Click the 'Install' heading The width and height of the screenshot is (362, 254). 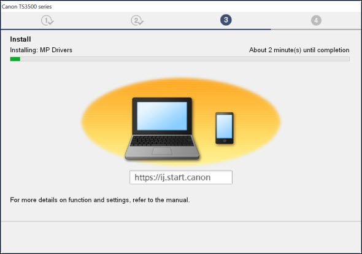click(20, 39)
